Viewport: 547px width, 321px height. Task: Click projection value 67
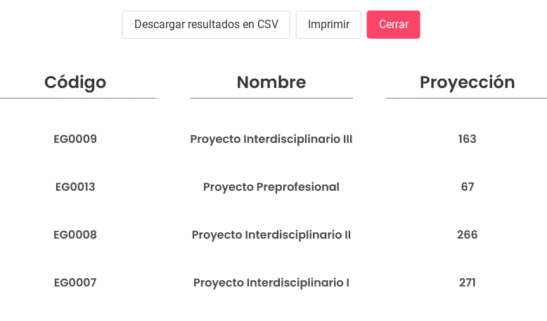pos(468,187)
